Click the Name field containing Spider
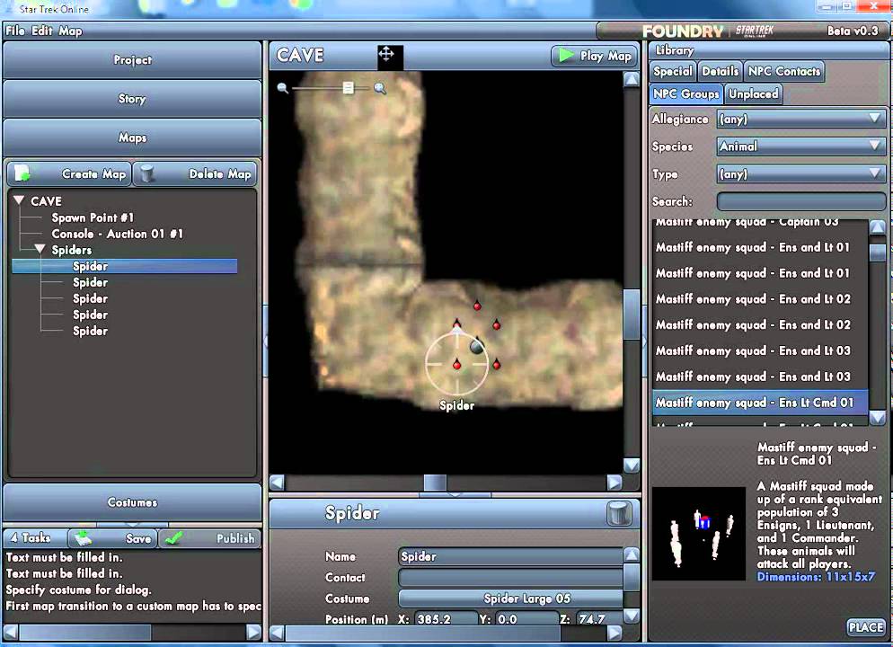 pyautogui.click(x=511, y=556)
